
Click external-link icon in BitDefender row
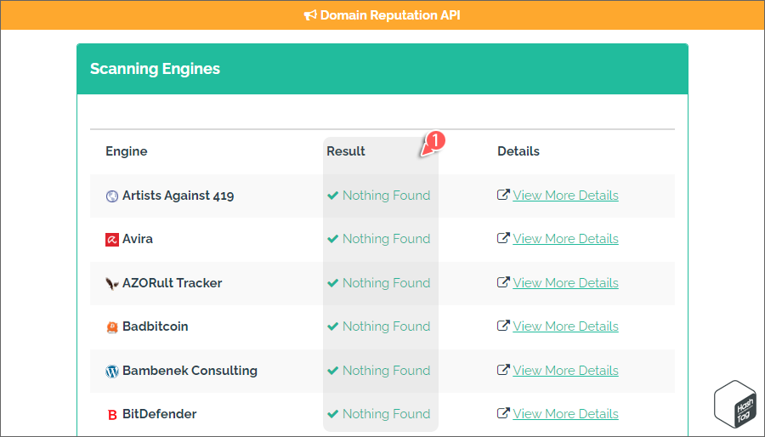tap(503, 413)
